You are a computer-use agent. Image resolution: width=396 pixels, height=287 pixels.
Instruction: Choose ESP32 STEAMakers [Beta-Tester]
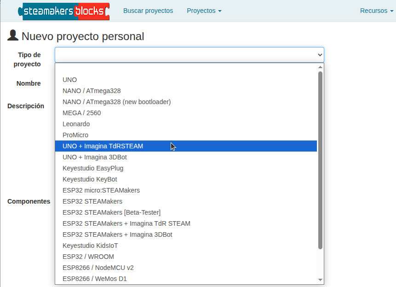tap(111, 212)
